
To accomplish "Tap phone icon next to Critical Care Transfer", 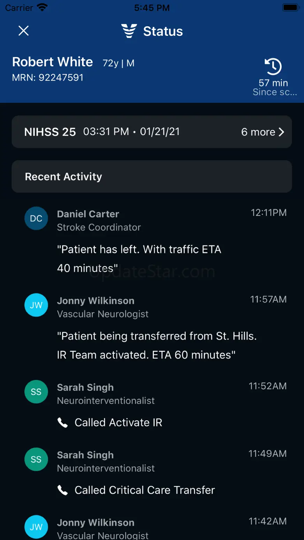I will click(62, 490).
